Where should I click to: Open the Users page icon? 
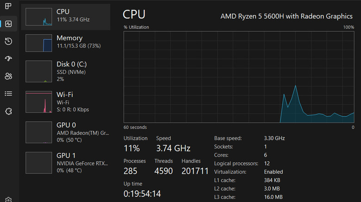point(8,76)
